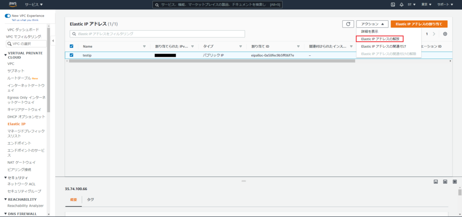Open the 東京 region selector

426,5
